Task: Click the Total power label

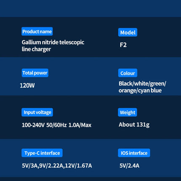Action: coord(35,73)
